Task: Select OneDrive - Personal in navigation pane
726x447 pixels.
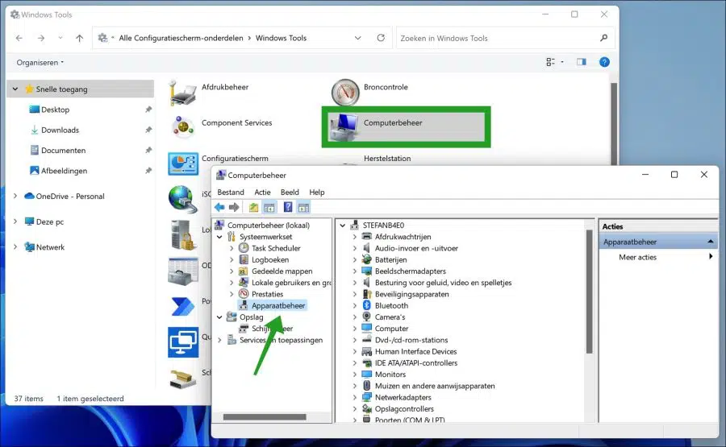Action: point(70,196)
